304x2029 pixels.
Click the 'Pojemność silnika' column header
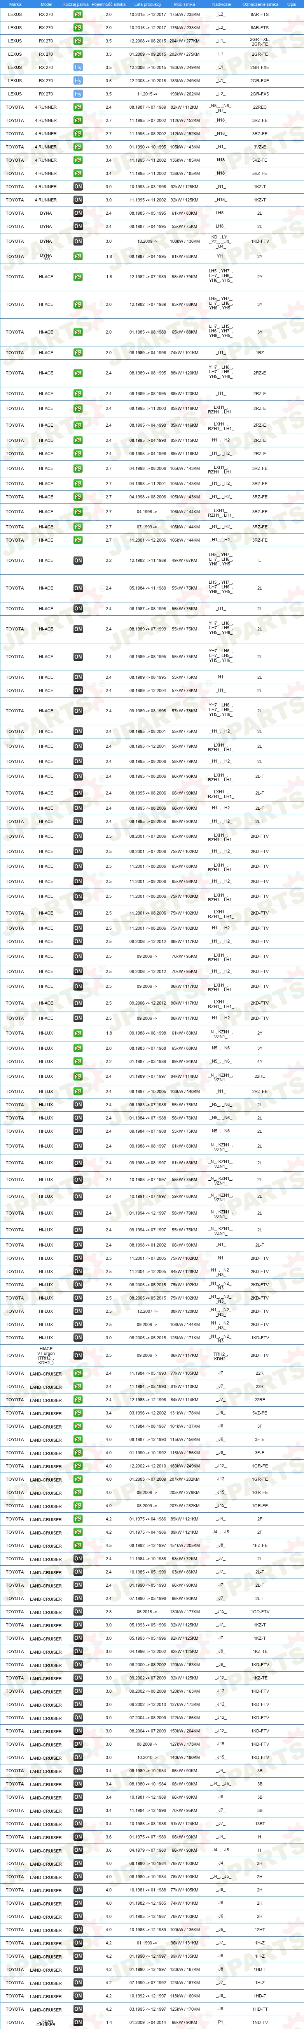(x=108, y=4)
